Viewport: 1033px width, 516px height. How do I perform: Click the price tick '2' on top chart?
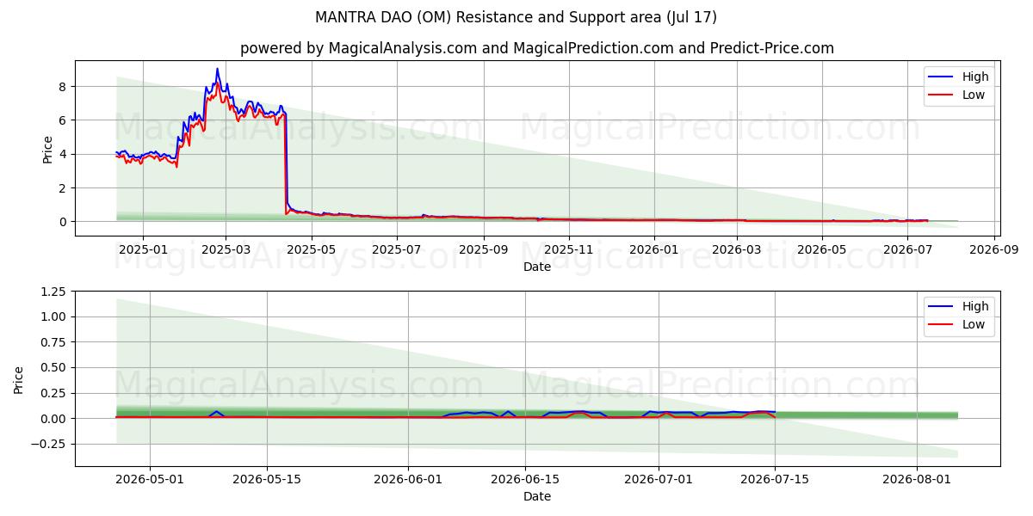(63, 187)
